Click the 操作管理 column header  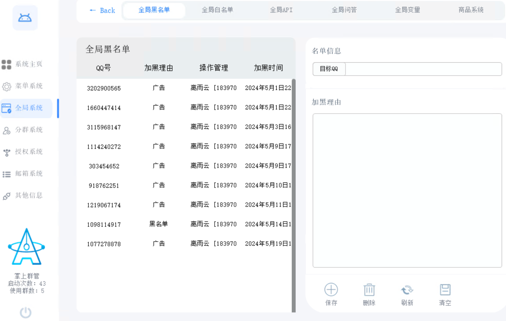tap(213, 68)
